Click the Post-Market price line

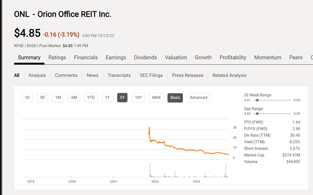tap(51, 45)
